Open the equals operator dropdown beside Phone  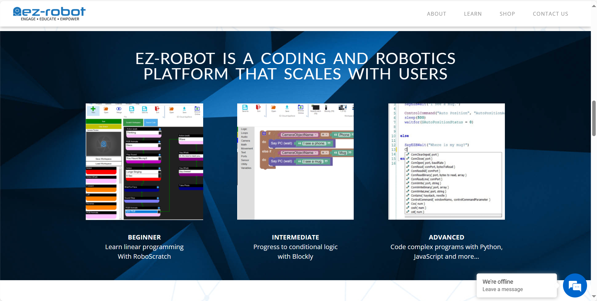click(x=325, y=135)
